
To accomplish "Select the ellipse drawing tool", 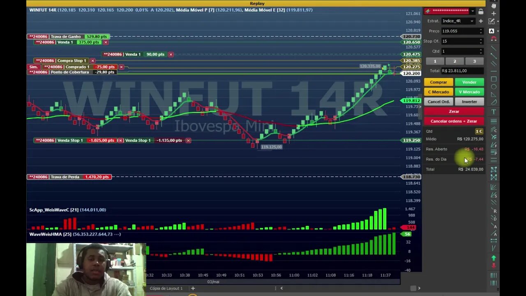I will click(494, 87).
